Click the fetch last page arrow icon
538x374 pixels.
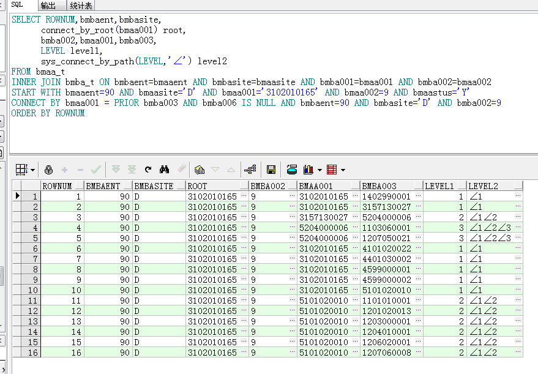(x=132, y=169)
